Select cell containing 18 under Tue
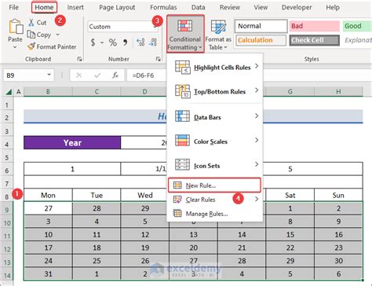Viewport: 372px width, 286px height. pyautogui.click(x=97, y=247)
